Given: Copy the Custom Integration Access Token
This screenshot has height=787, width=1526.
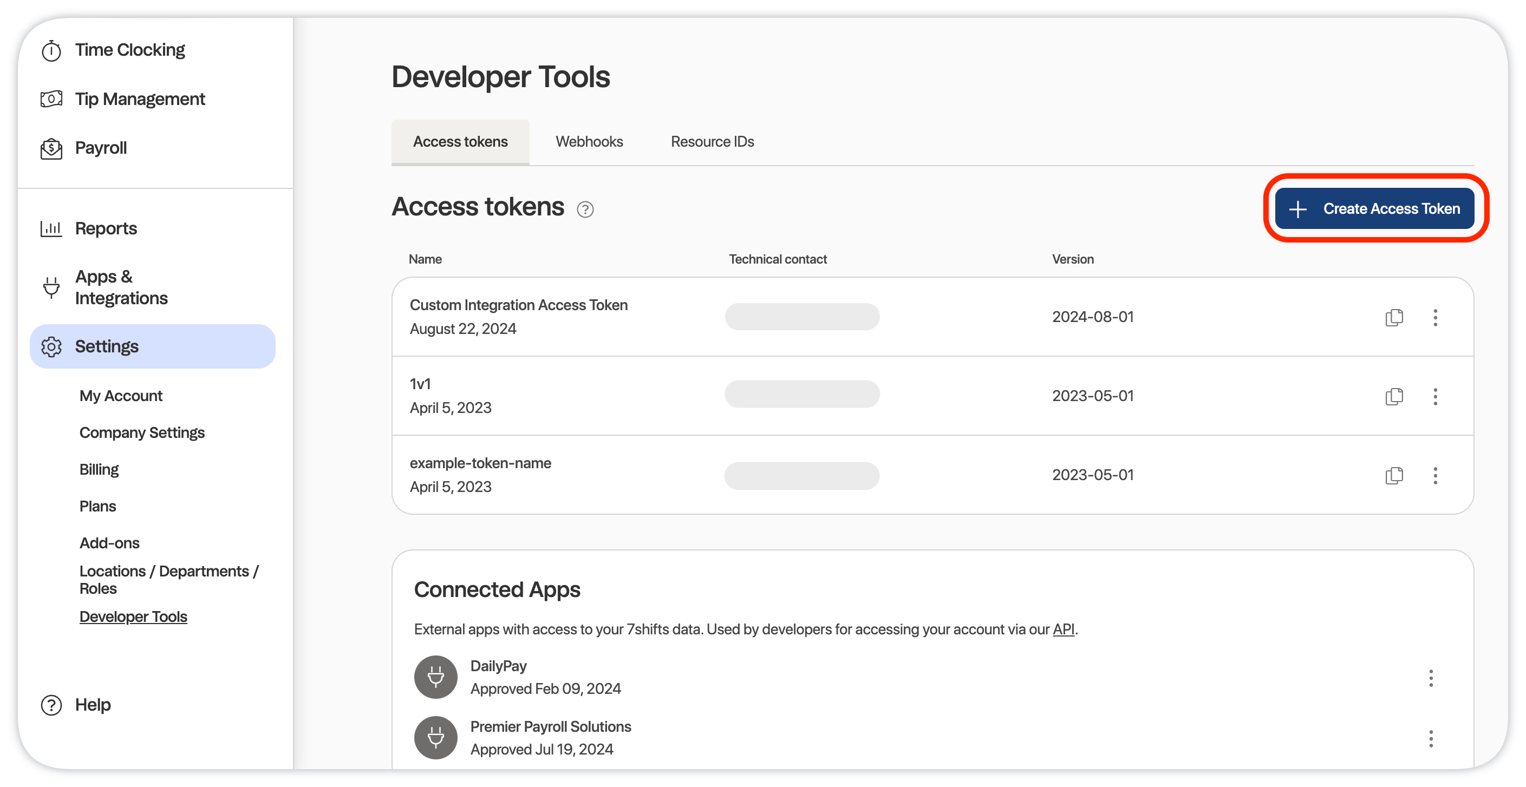Looking at the screenshot, I should click(1394, 317).
